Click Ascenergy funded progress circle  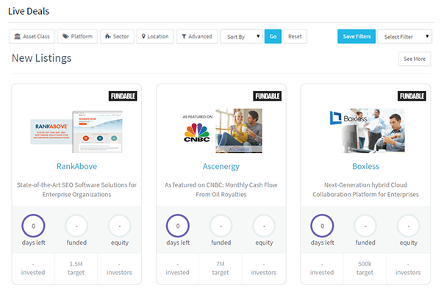221,226
